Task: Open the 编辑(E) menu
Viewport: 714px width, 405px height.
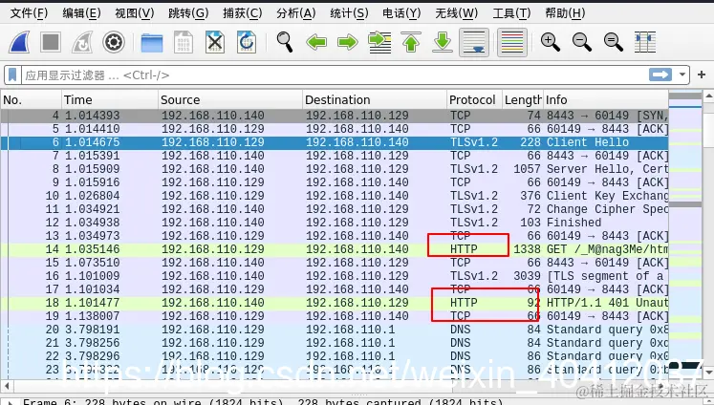Action: [81, 13]
